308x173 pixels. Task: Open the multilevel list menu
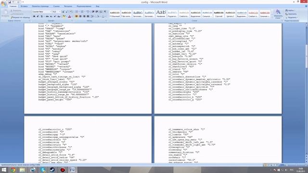[x=88, y=12]
